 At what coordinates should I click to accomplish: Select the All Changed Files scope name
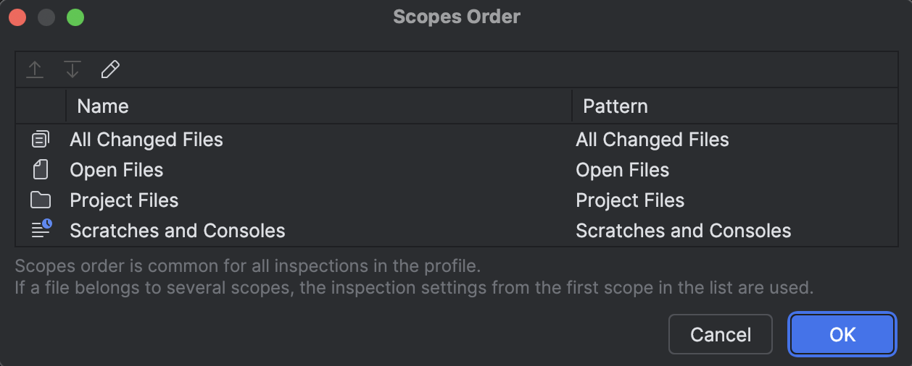146,140
